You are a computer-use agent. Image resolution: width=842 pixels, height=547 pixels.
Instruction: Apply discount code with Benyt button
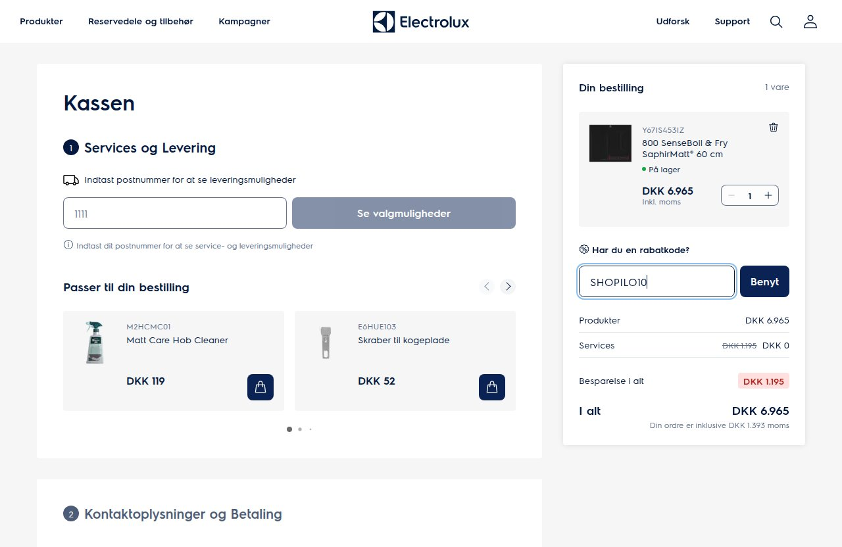pyautogui.click(x=764, y=281)
